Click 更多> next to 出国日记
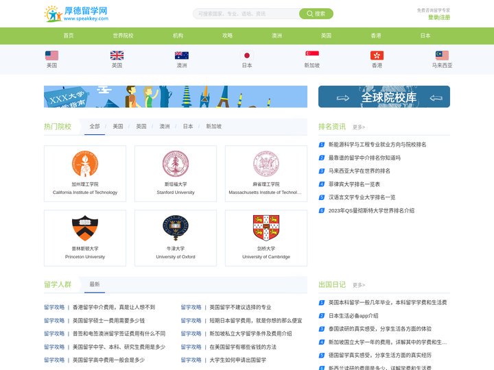Screen dimensions: 494x370 (359, 285)
